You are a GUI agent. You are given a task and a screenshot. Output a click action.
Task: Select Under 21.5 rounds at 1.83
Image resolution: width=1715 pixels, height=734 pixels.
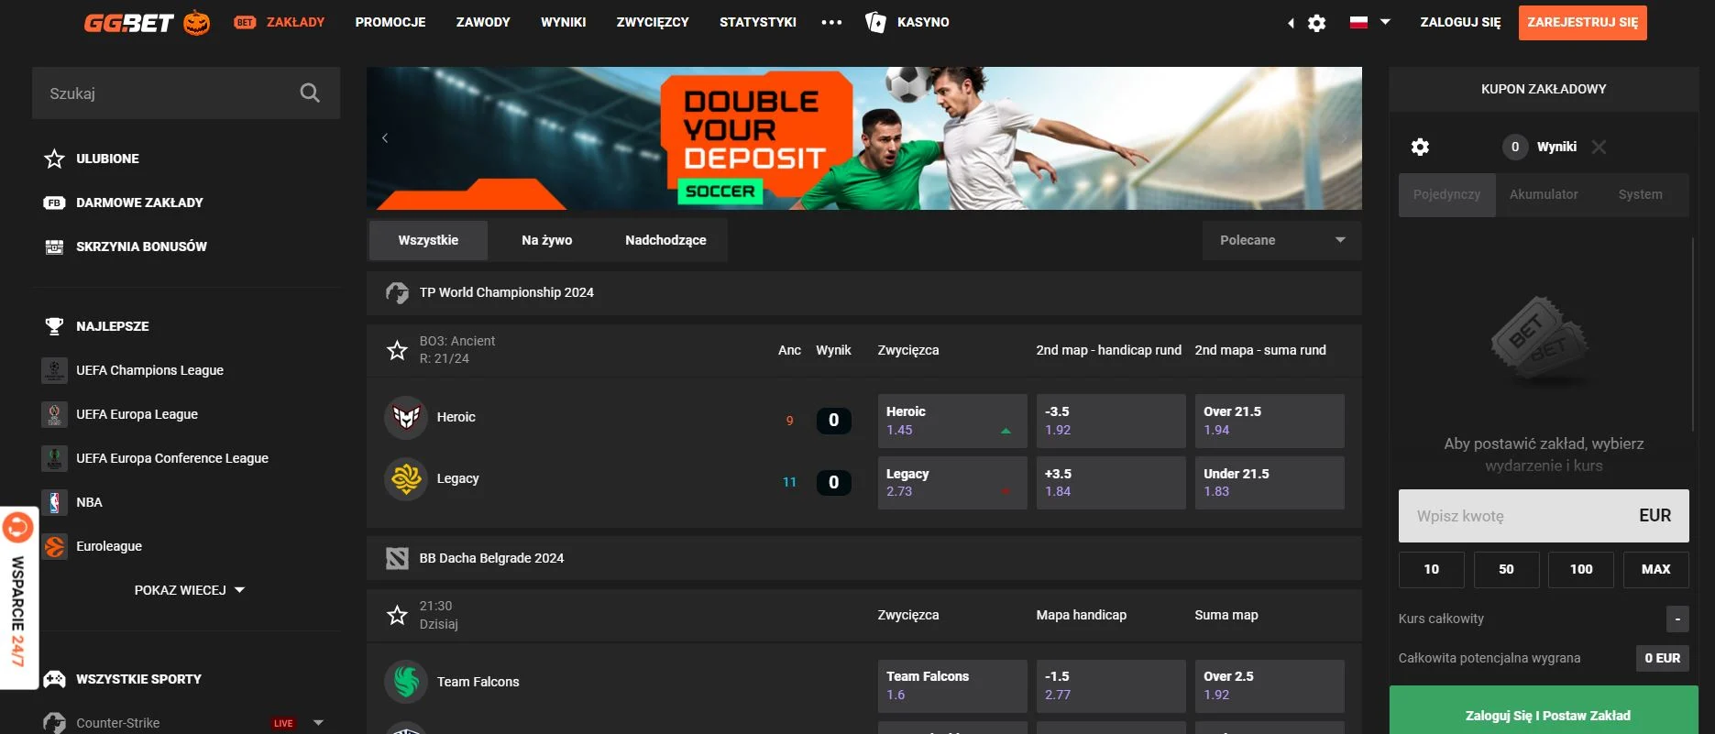point(1269,483)
